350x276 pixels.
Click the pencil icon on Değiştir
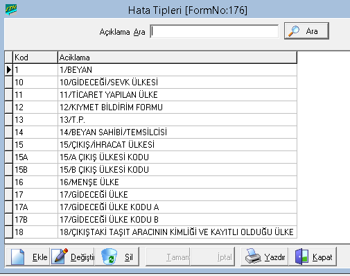point(60,256)
